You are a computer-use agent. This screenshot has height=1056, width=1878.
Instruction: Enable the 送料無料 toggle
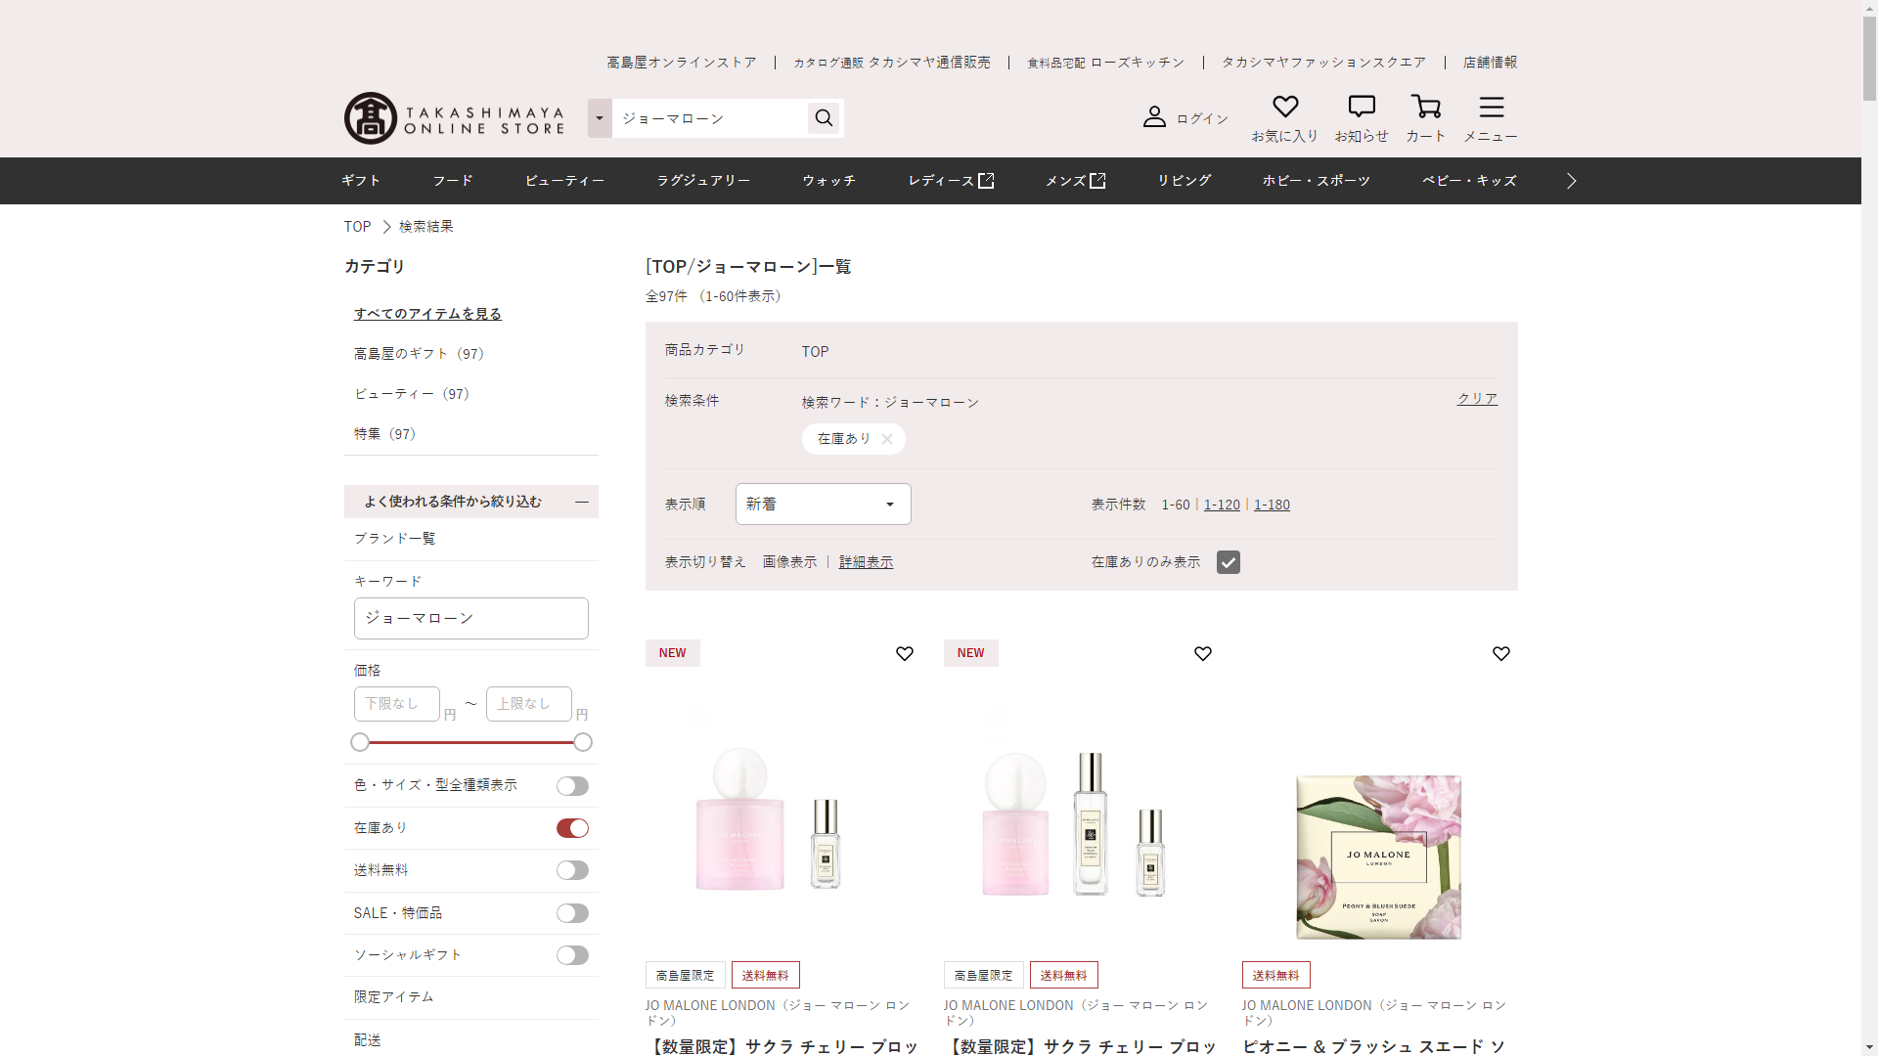[572, 870]
